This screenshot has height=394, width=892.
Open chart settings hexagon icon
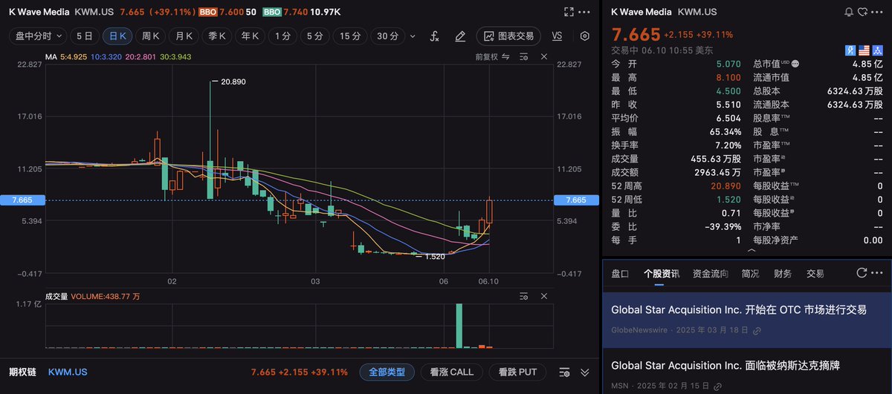585,36
